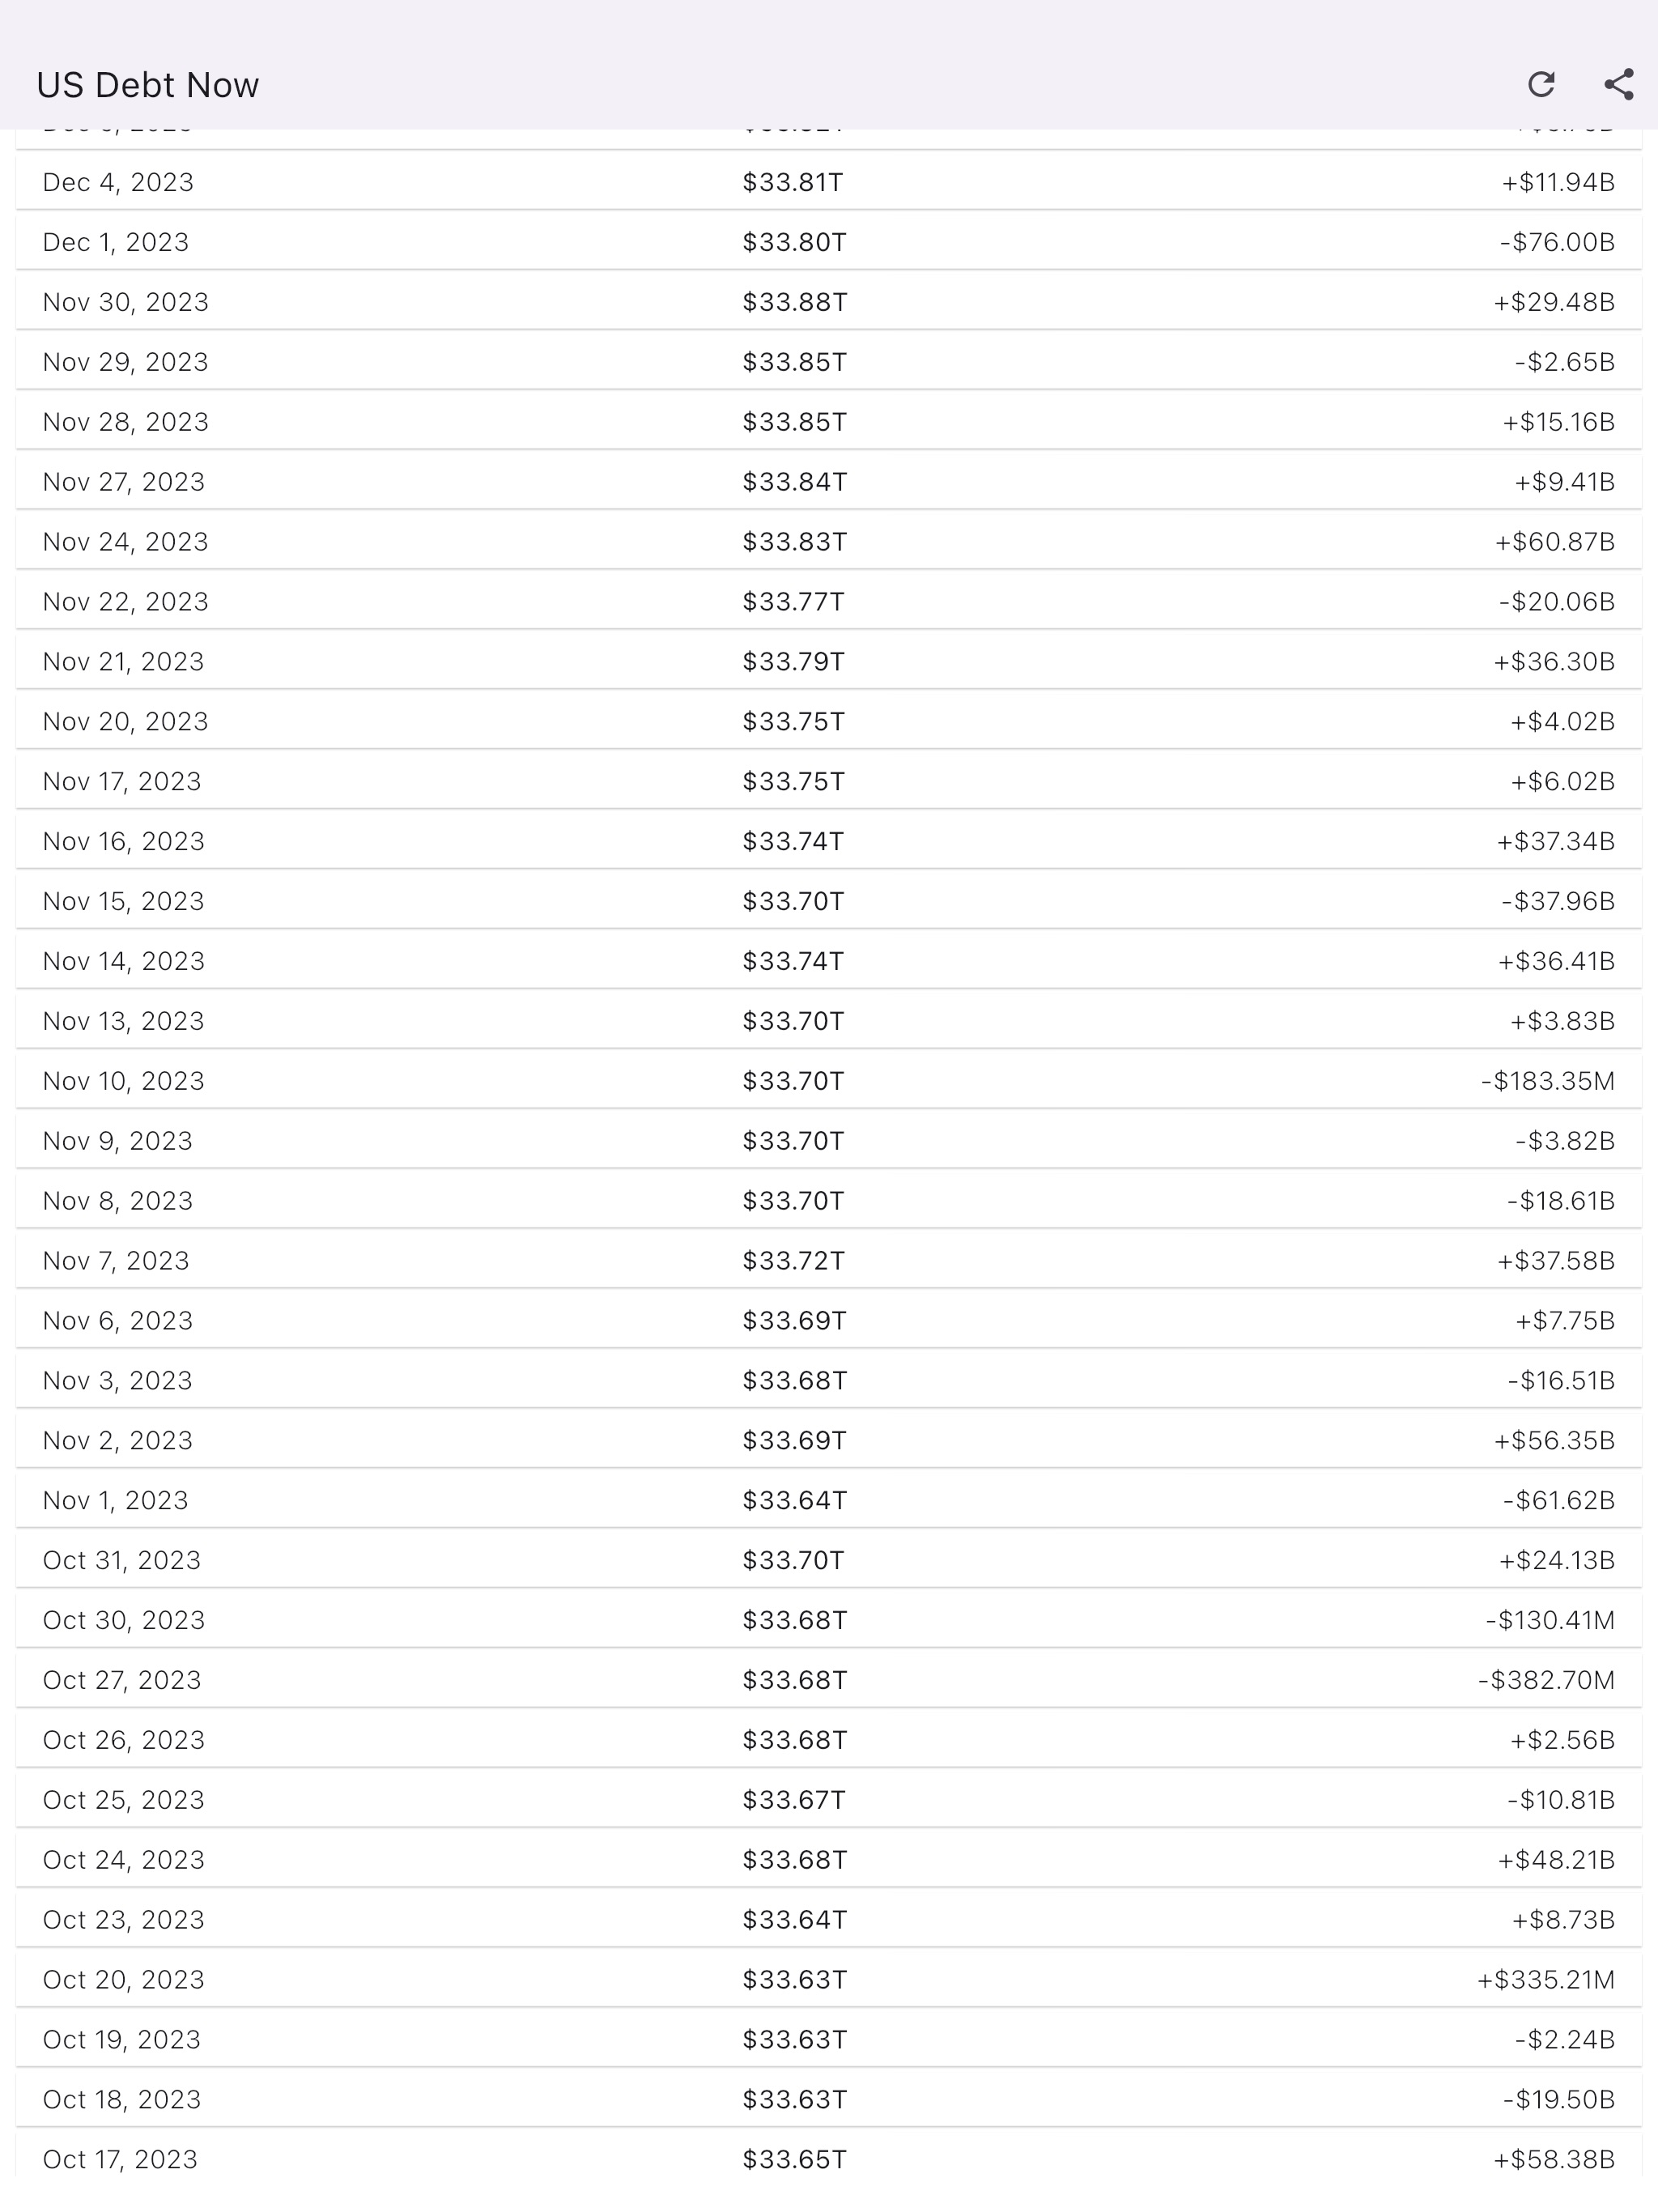Viewport: 1658px width, 2212px height.
Task: Select the US Debt Now title
Action: click(148, 85)
